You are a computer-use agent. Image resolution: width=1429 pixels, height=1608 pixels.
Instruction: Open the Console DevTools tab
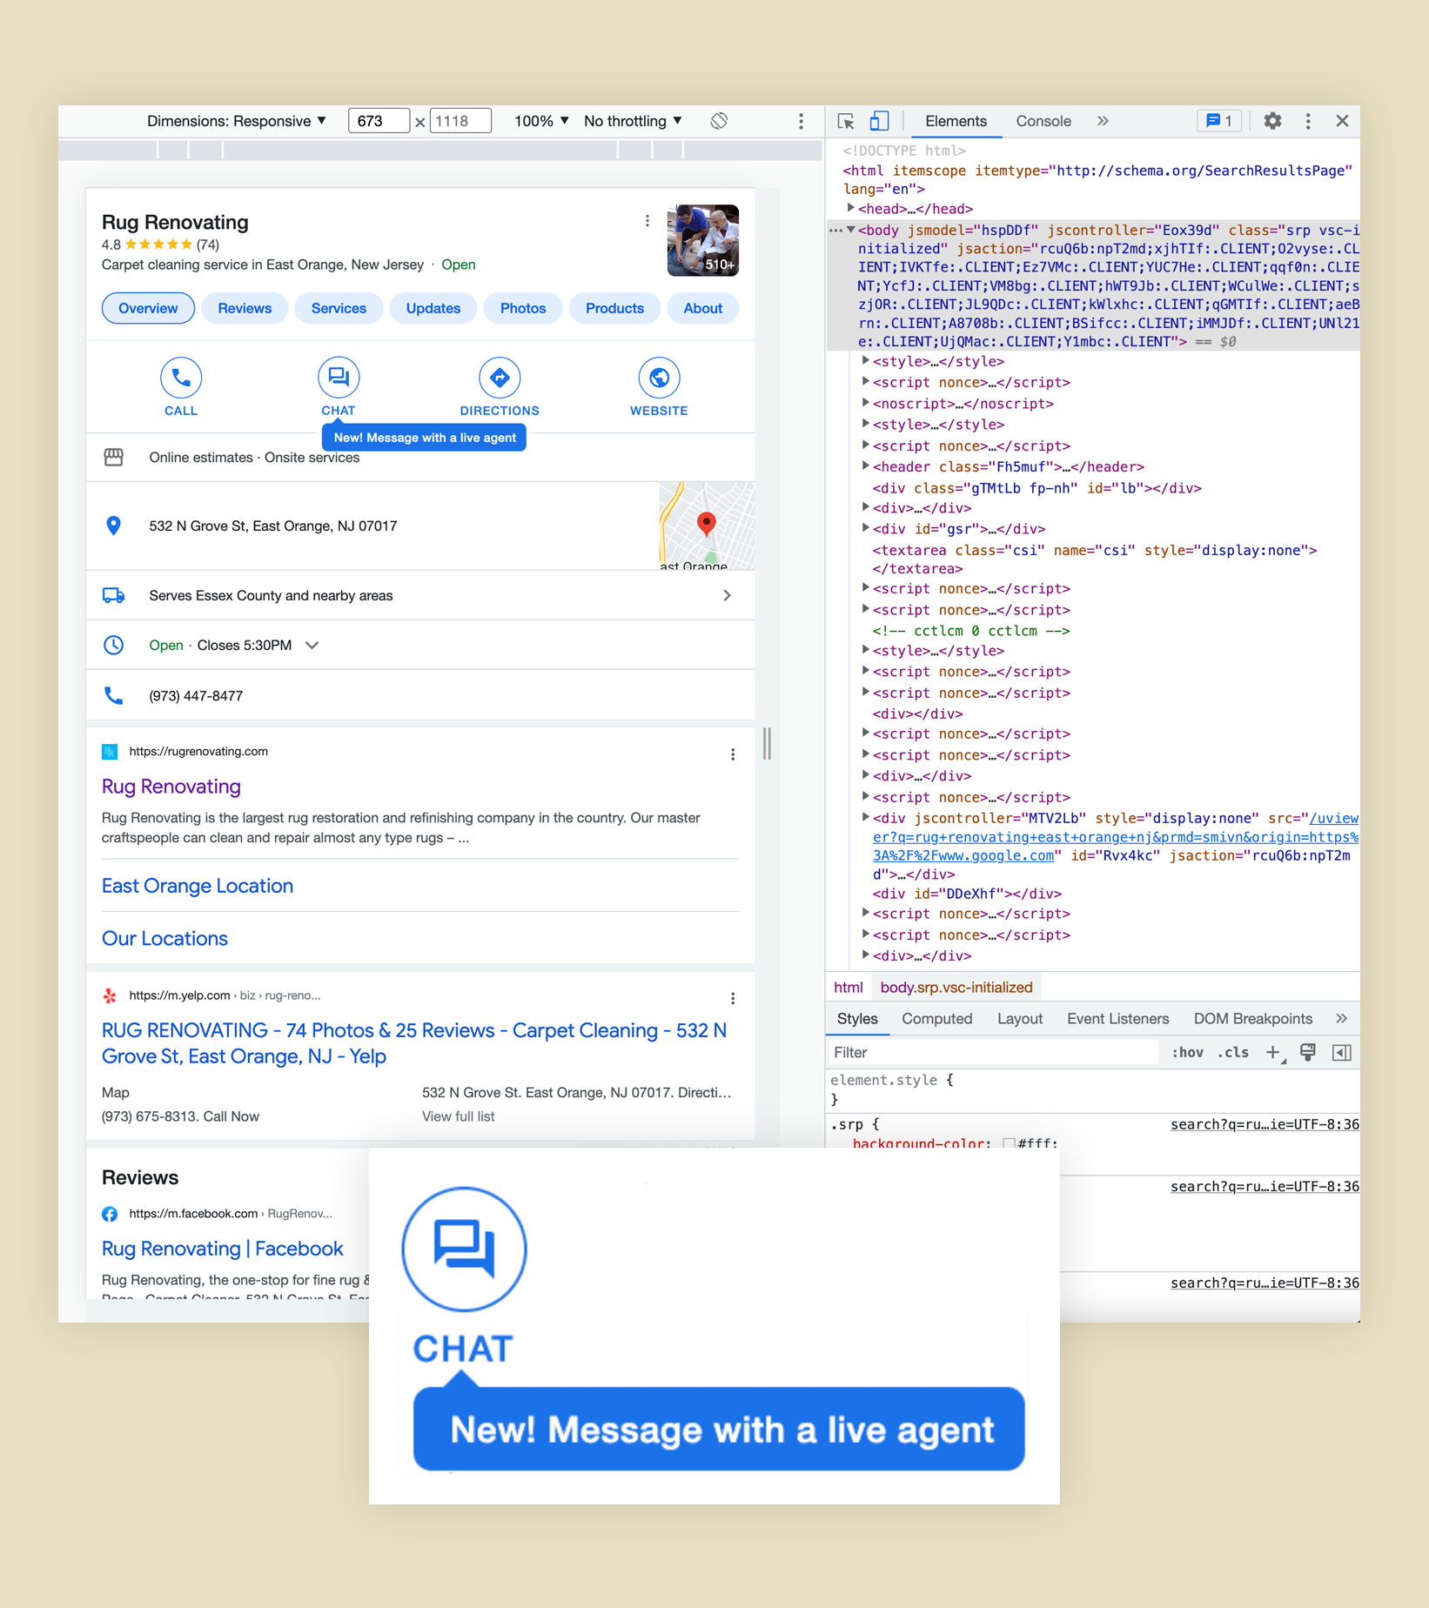(1043, 121)
